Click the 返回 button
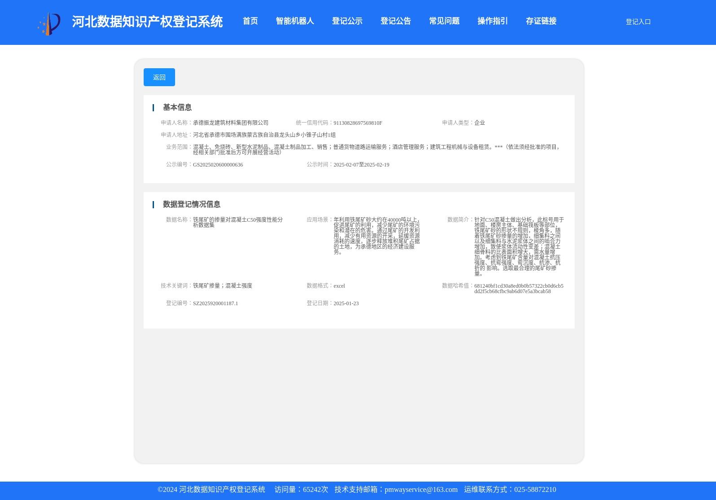This screenshot has width=716, height=500. point(159,77)
